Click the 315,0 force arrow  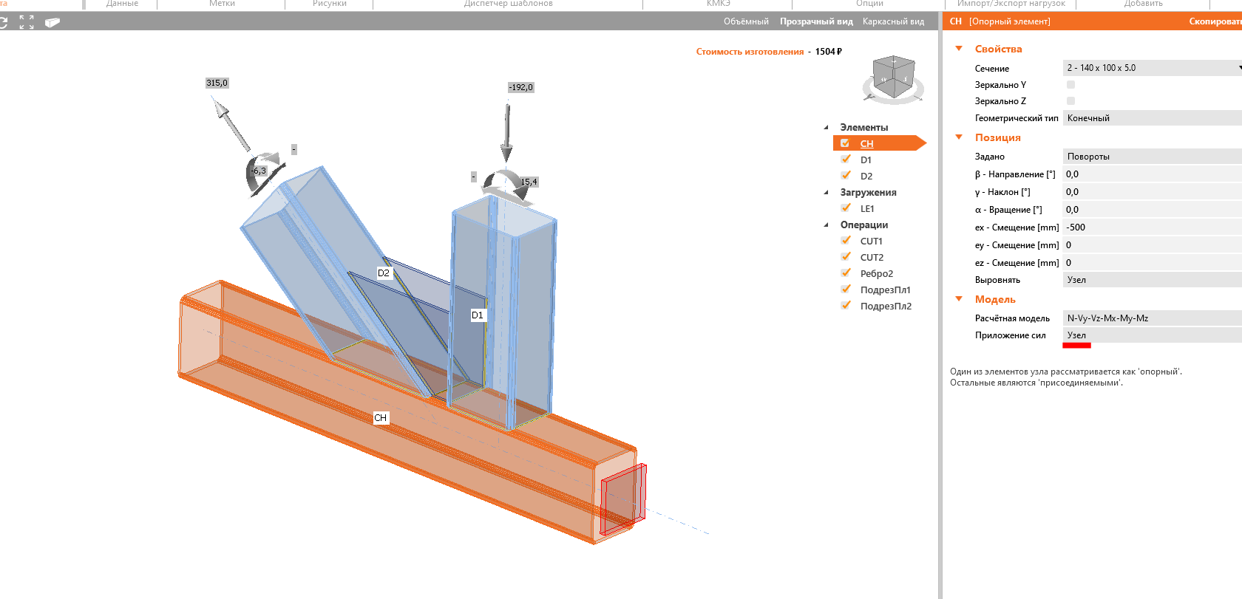pyautogui.click(x=231, y=126)
